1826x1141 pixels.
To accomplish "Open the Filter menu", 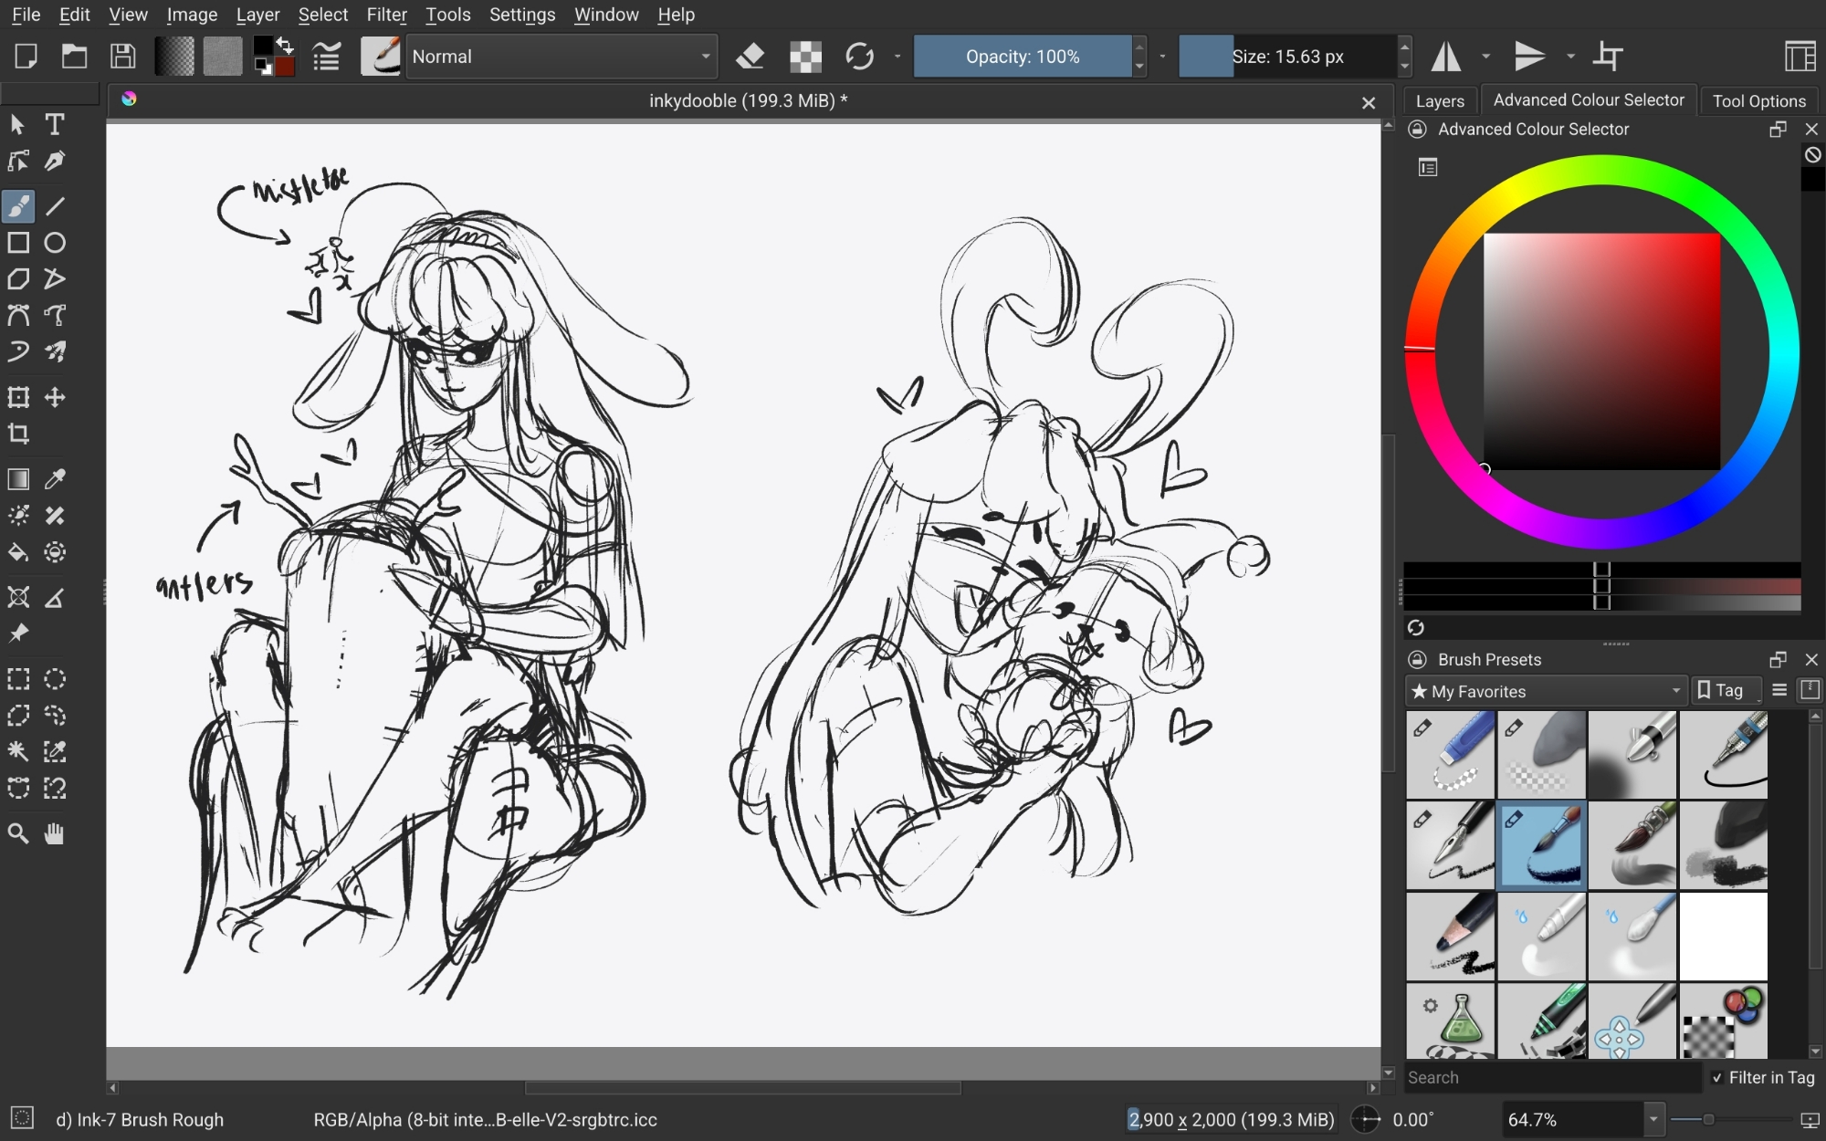I will [x=386, y=15].
